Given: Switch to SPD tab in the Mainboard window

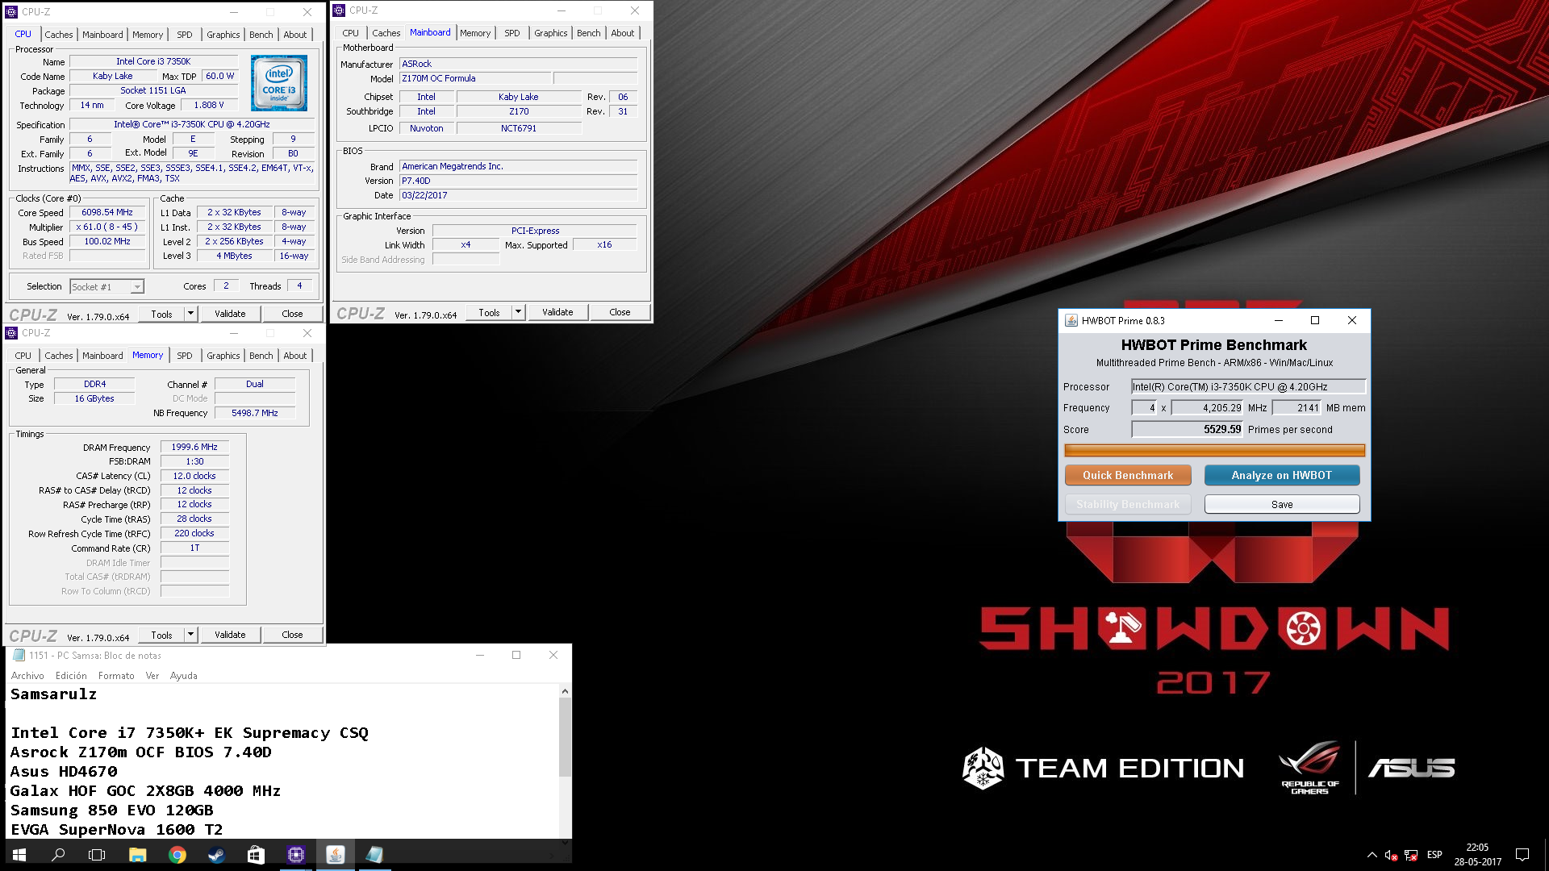Looking at the screenshot, I should point(512,33).
